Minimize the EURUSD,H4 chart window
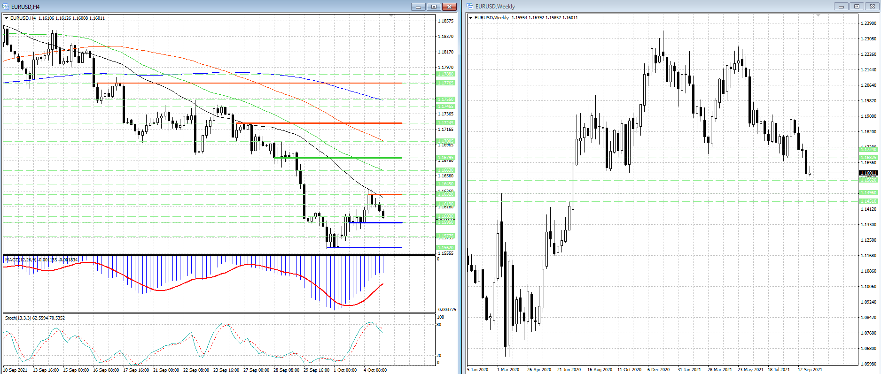Viewport: 881px width, 374px height. pyautogui.click(x=418, y=7)
